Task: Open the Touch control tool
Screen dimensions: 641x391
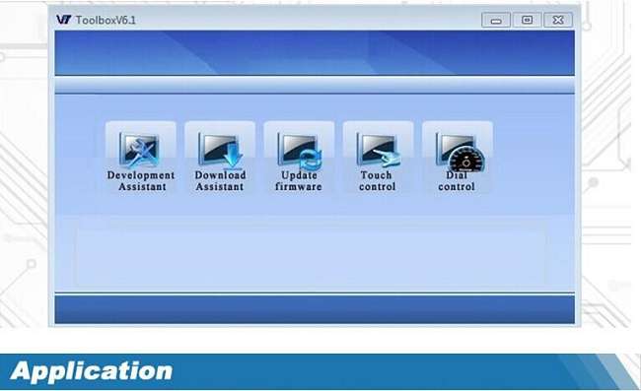Action: (x=378, y=158)
